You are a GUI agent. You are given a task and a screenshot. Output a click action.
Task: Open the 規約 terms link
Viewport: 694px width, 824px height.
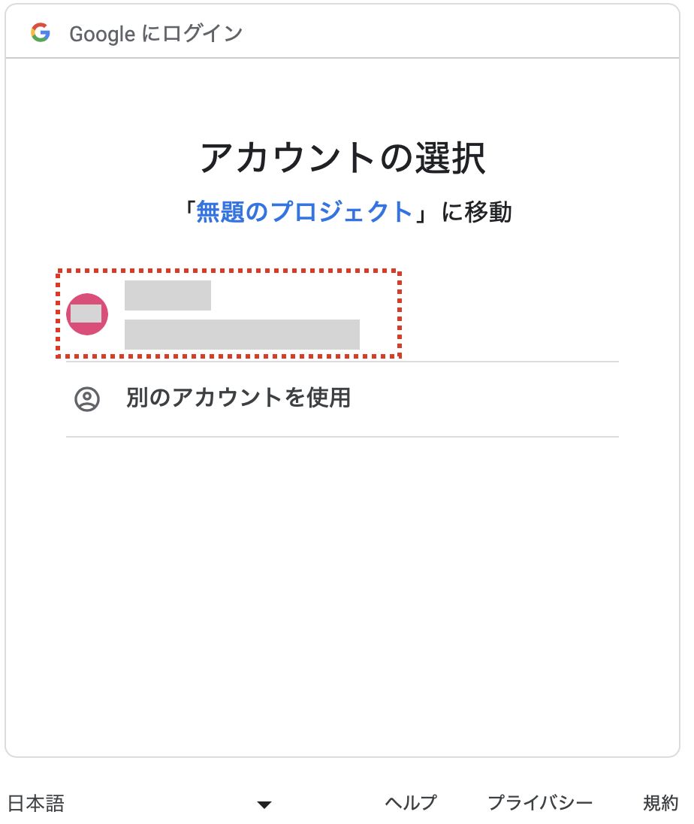pyautogui.click(x=661, y=803)
